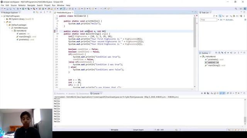Open the Help menu

[68, 5]
